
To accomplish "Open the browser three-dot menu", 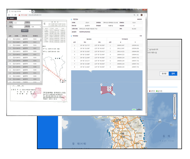I will (x=145, y=15).
